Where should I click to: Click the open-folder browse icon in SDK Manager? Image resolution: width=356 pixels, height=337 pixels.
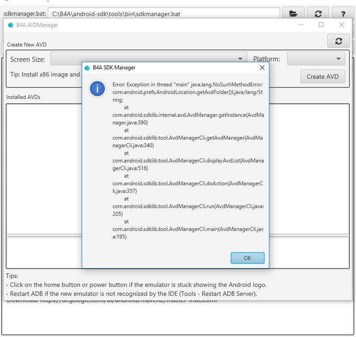pyautogui.click(x=293, y=14)
